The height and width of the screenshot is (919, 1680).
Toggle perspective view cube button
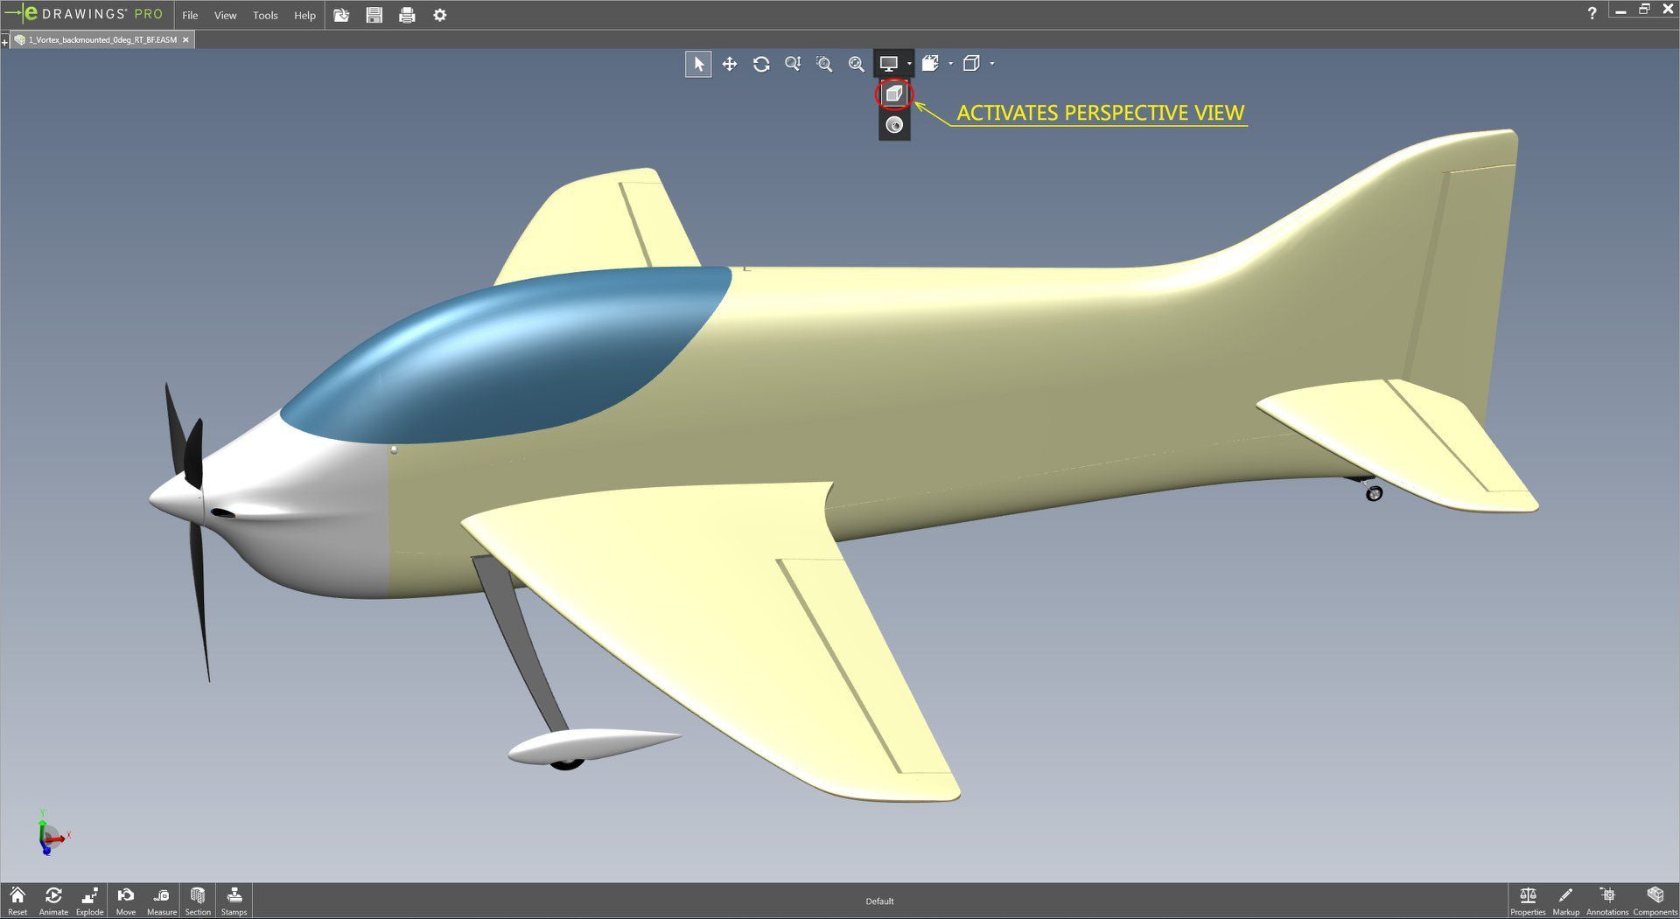(893, 94)
